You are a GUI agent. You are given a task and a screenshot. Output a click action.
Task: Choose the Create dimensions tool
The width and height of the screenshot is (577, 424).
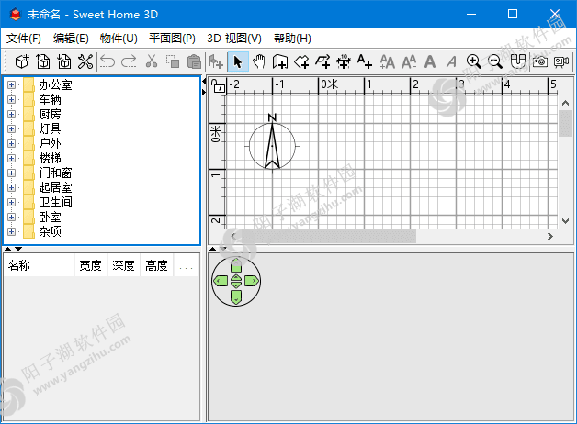click(x=344, y=61)
